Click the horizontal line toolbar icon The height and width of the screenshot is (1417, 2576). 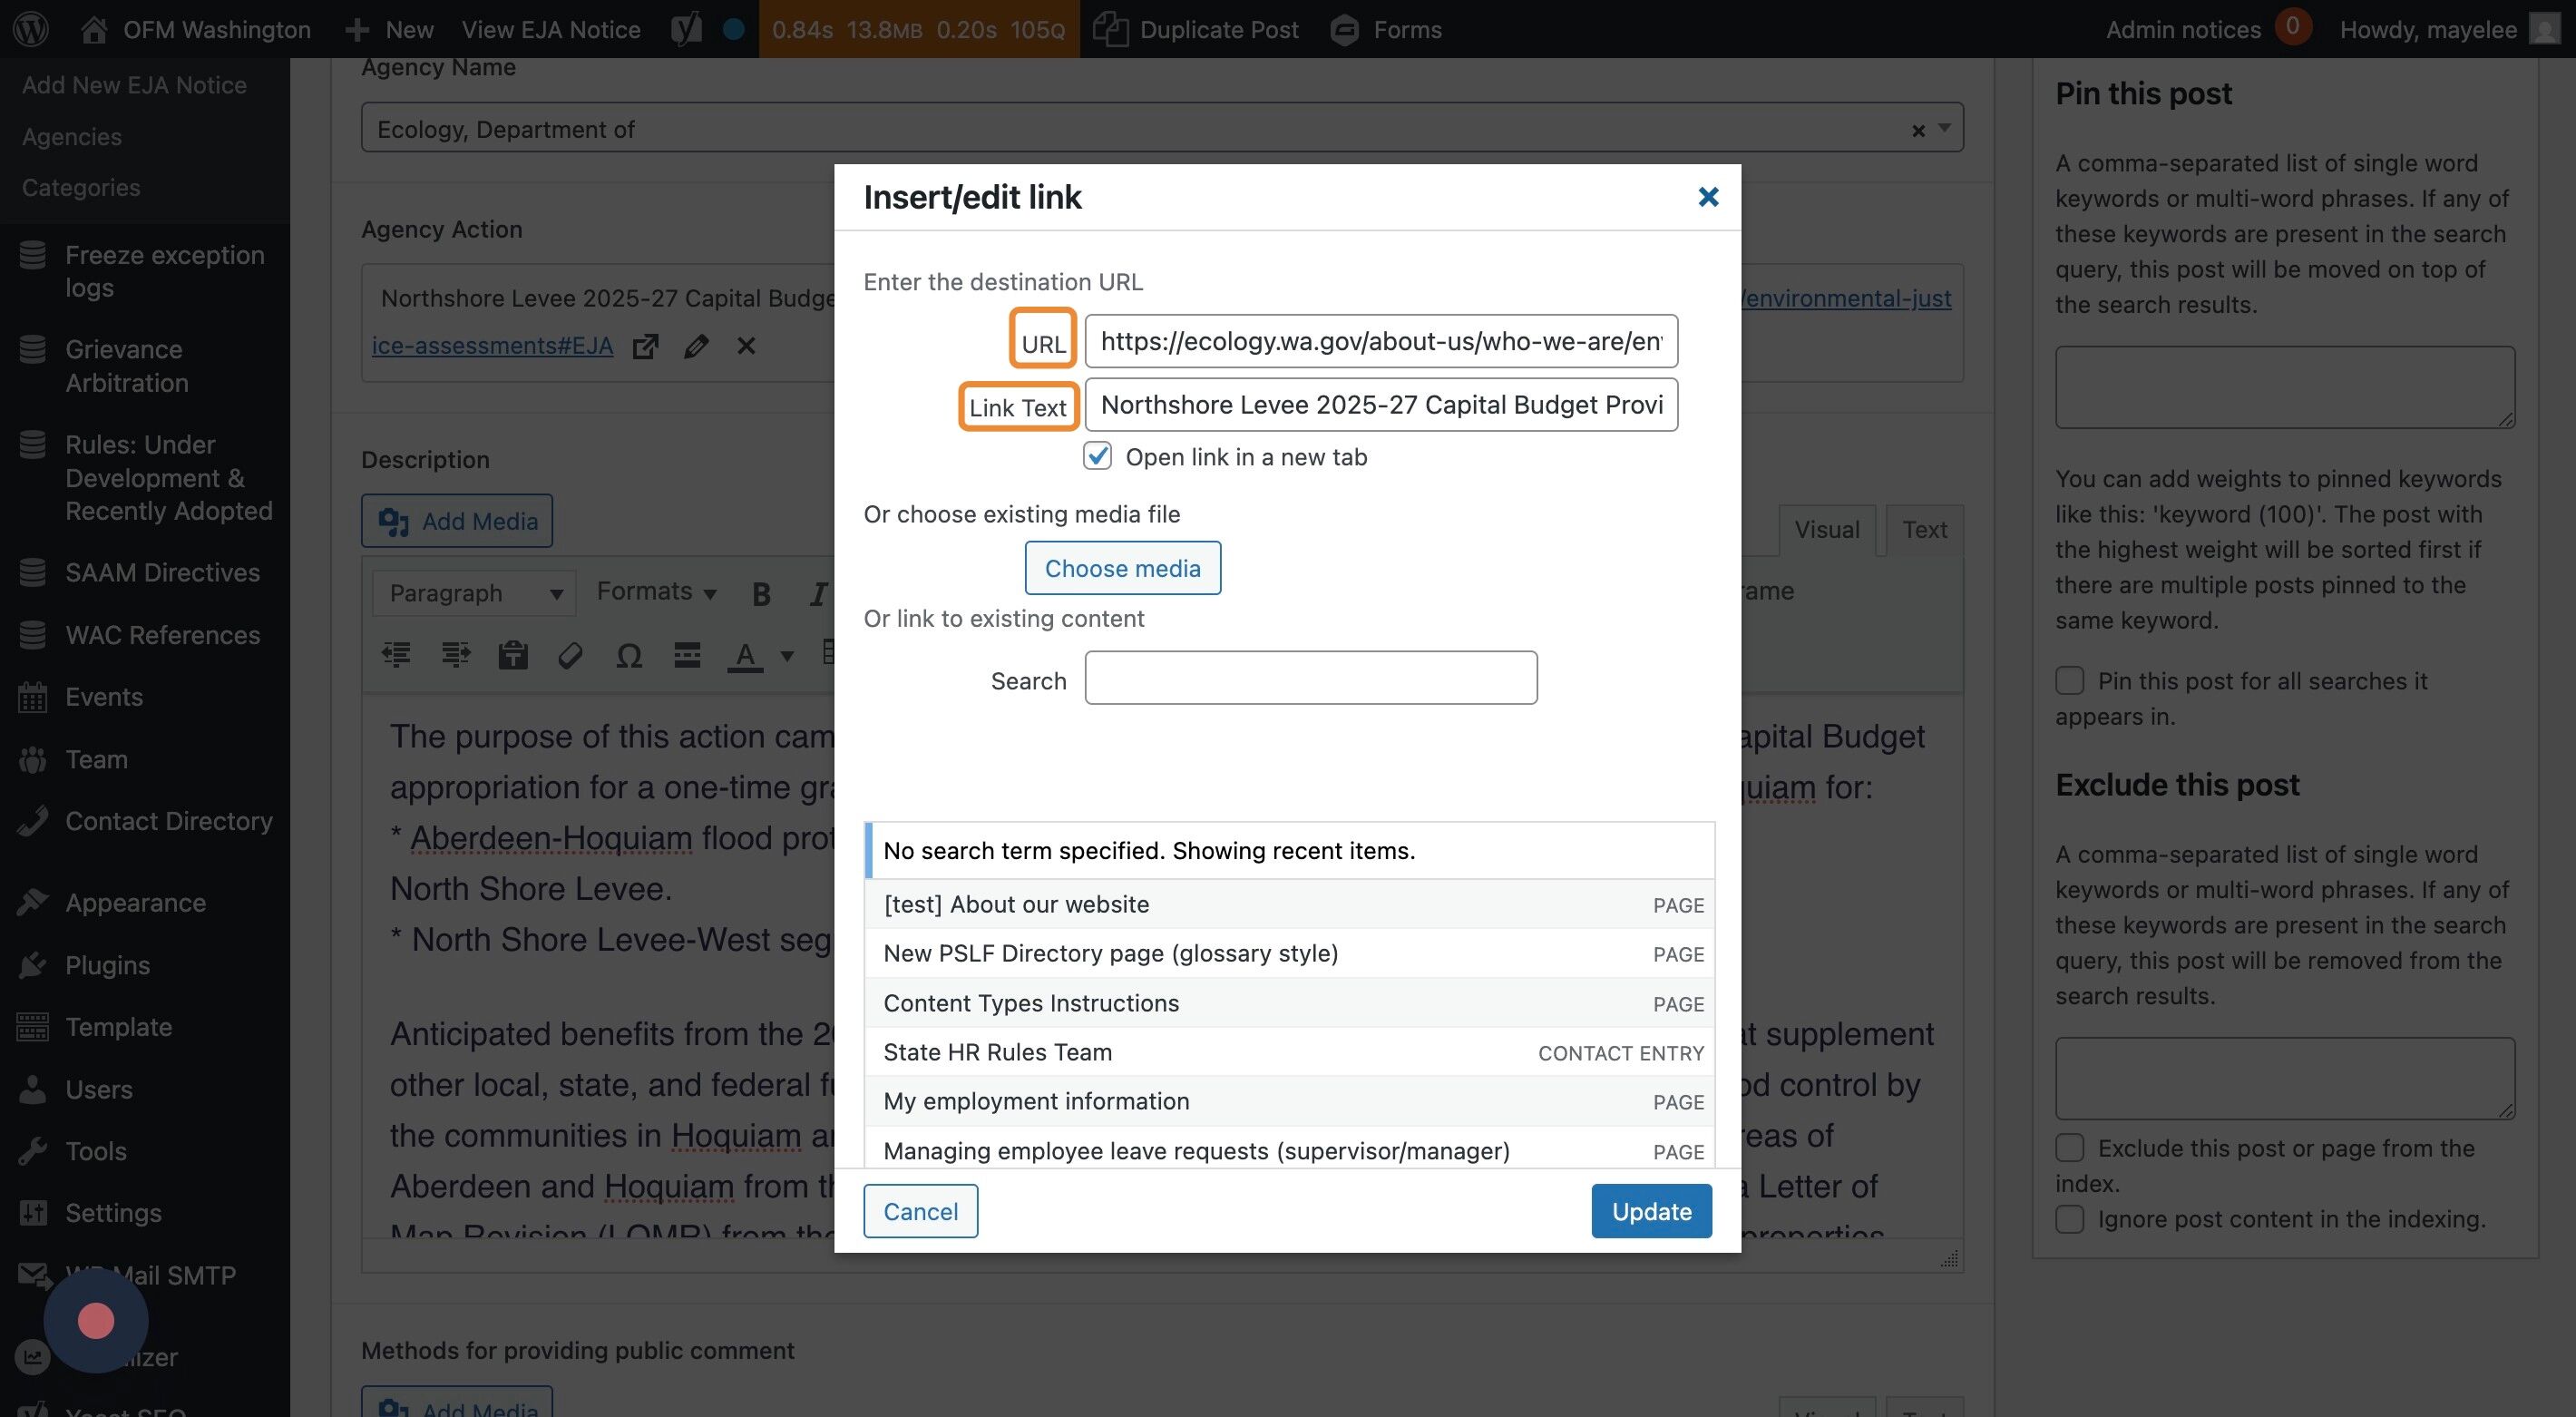687,656
